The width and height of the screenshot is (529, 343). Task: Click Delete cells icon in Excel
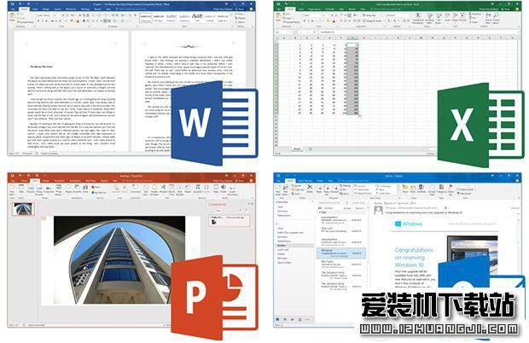pos(455,17)
